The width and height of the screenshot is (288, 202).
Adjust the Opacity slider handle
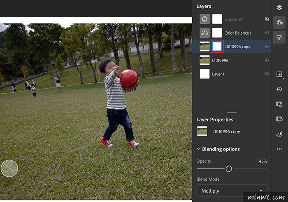(x=229, y=169)
